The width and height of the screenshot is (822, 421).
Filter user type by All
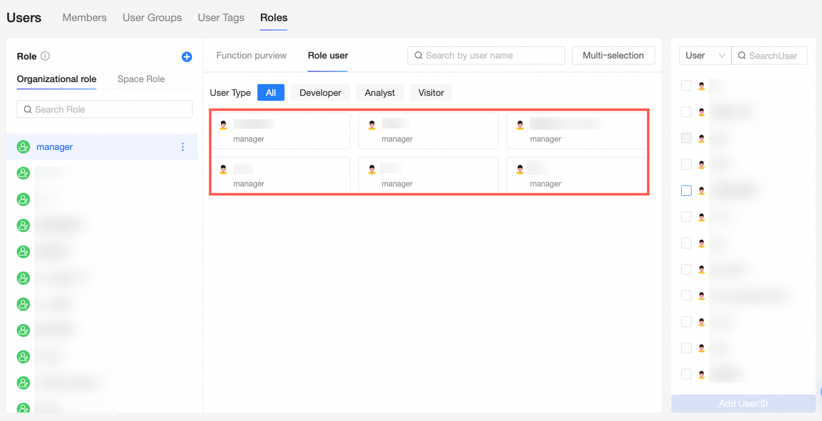coord(271,92)
